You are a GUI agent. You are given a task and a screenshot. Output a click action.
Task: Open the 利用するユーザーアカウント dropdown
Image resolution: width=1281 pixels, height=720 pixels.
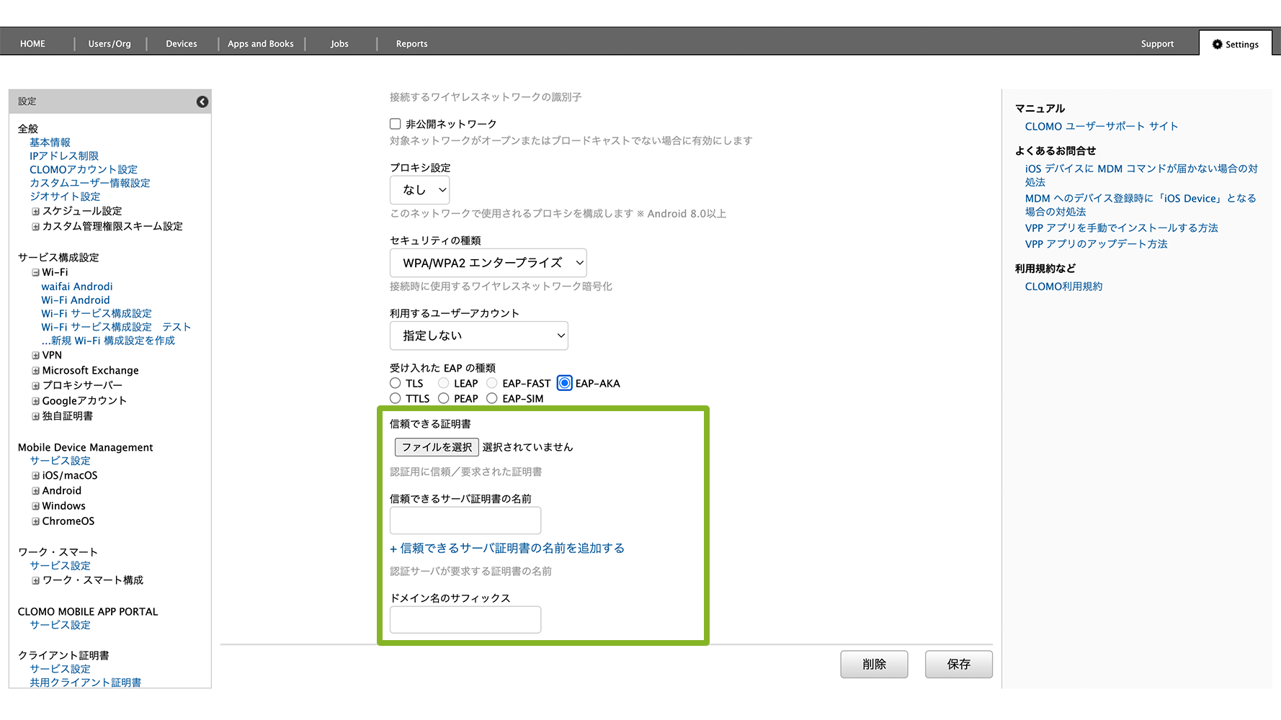tap(478, 336)
